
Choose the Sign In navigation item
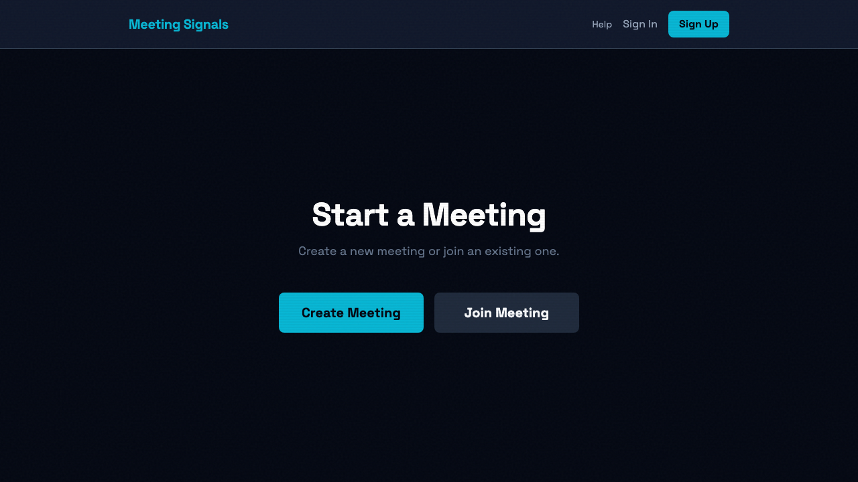[x=640, y=24]
